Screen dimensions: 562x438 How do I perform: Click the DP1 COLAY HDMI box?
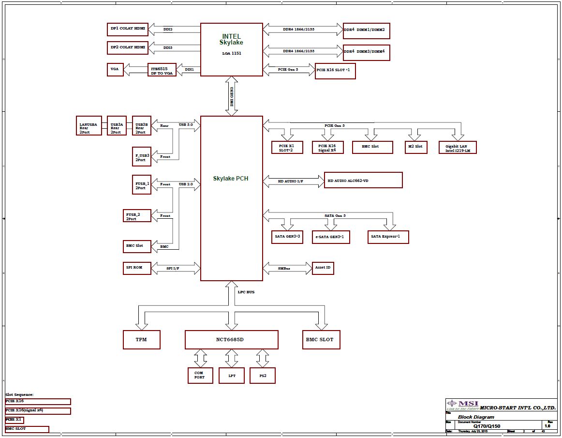coord(128,30)
